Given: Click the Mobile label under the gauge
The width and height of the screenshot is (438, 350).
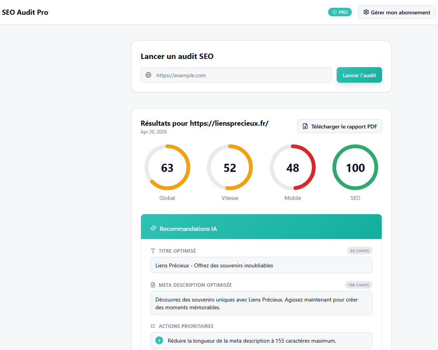Looking at the screenshot, I should point(292,198).
